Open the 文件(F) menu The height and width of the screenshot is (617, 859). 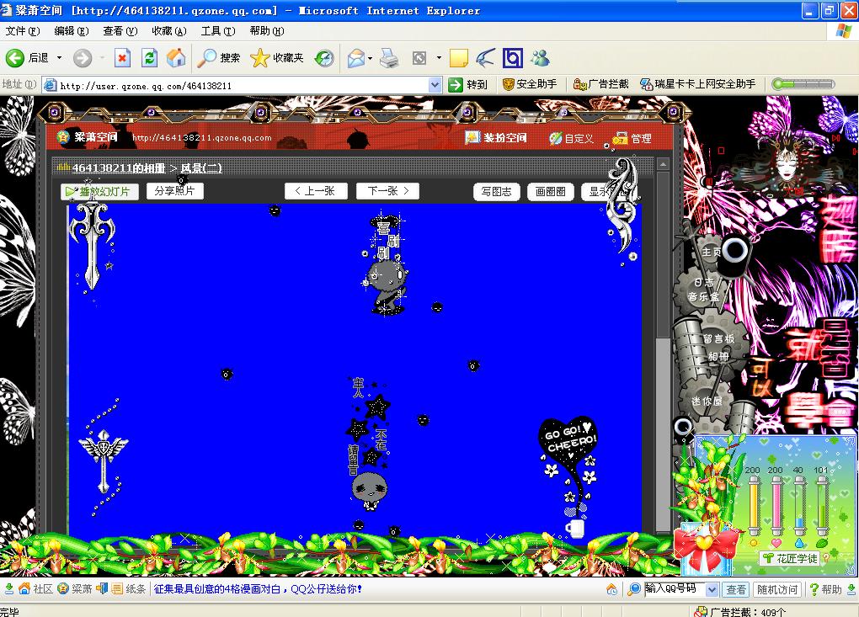pyautogui.click(x=23, y=31)
